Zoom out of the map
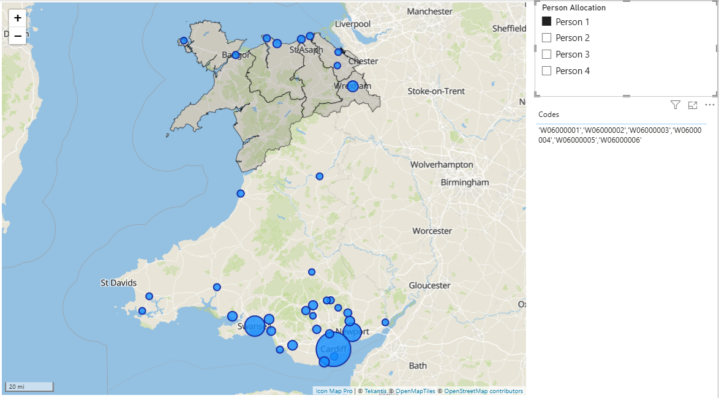 click(17, 36)
